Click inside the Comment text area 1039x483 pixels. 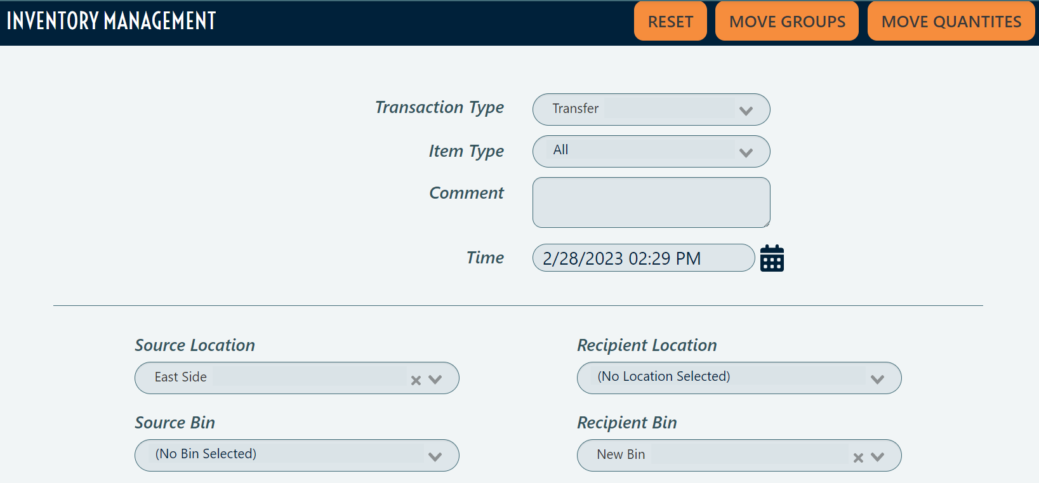(651, 202)
